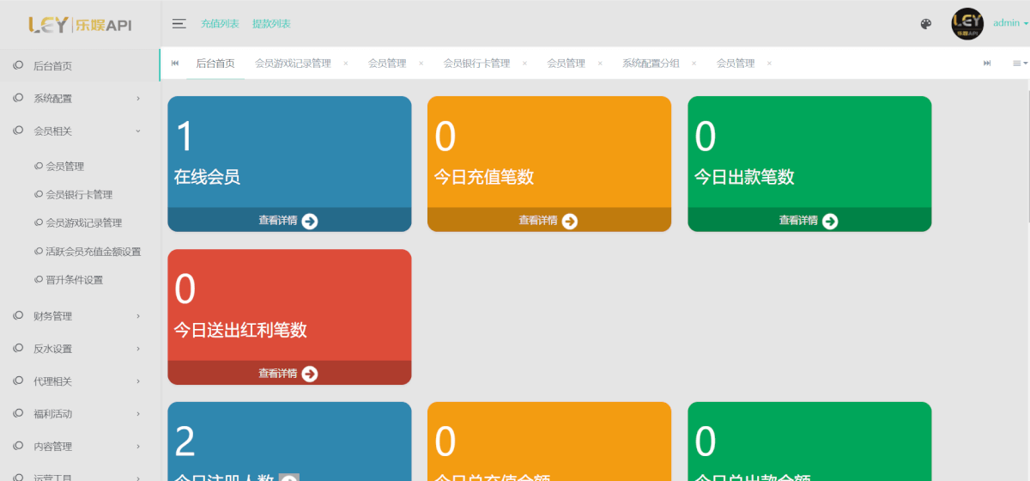Switch to the 会员游戏记录管理 tab
This screenshot has height=481, width=1030.
click(x=293, y=64)
